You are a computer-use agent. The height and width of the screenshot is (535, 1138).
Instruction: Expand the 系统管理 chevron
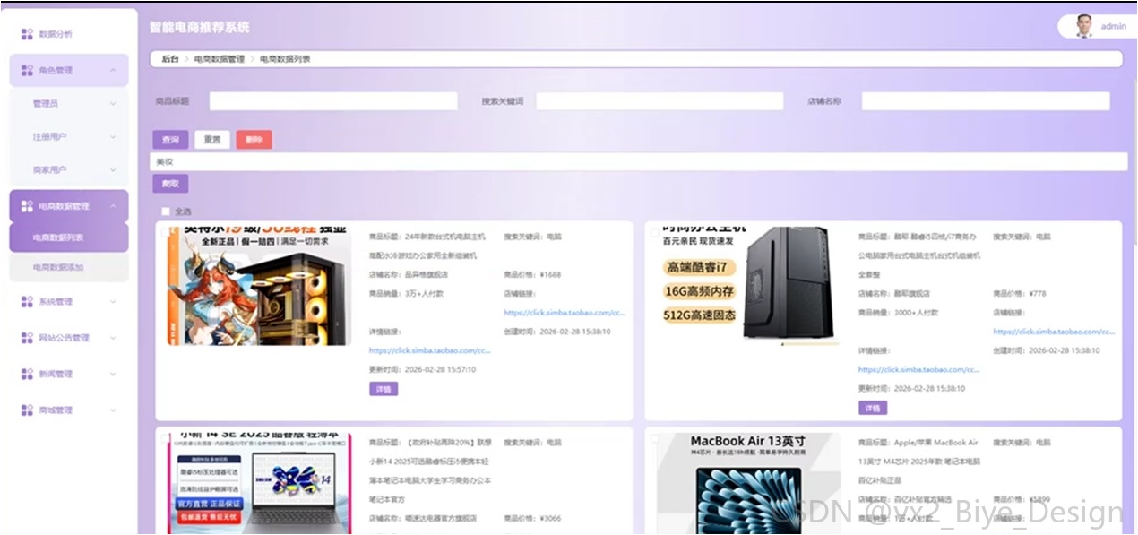click(x=113, y=302)
